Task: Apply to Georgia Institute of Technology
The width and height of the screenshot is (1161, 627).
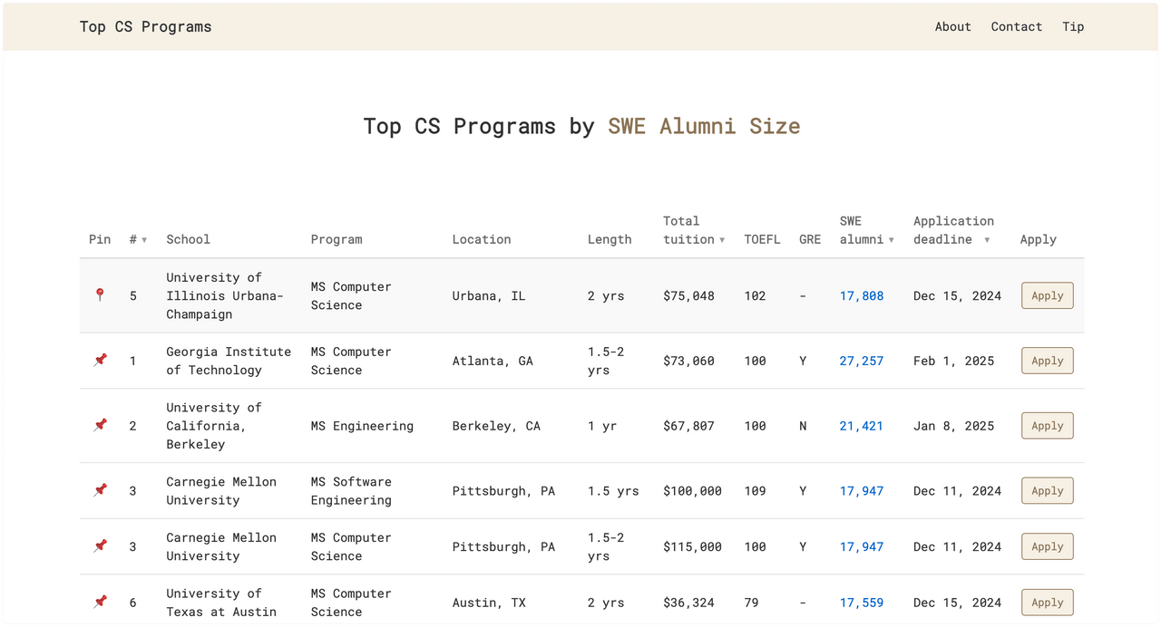Action: point(1047,361)
